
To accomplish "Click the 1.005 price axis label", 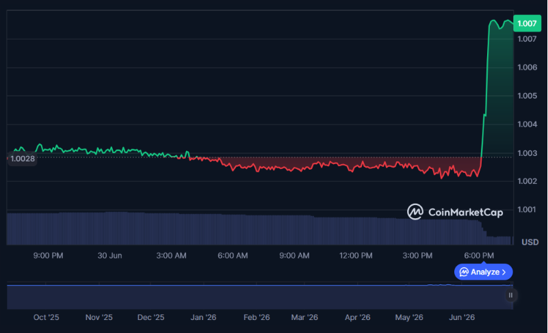I will 527,96.
